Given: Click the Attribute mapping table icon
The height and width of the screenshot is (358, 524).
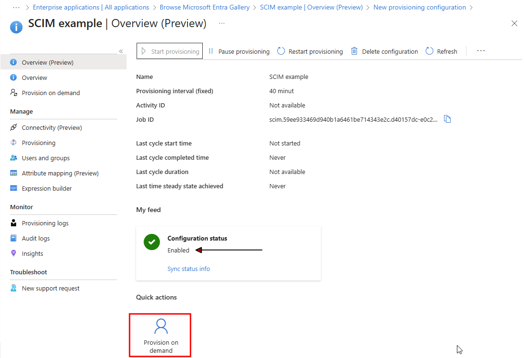Looking at the screenshot, I should click(x=14, y=173).
